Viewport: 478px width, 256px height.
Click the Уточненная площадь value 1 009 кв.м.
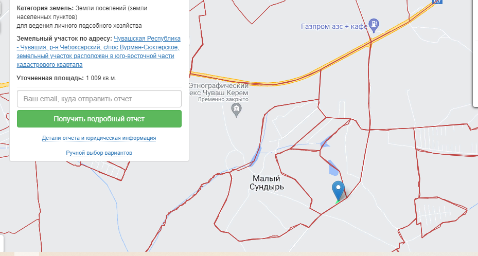(x=101, y=78)
